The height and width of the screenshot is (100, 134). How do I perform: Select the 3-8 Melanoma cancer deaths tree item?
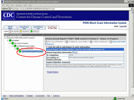[25, 46]
